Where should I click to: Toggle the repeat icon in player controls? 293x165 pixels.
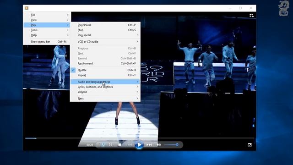(x=110, y=145)
